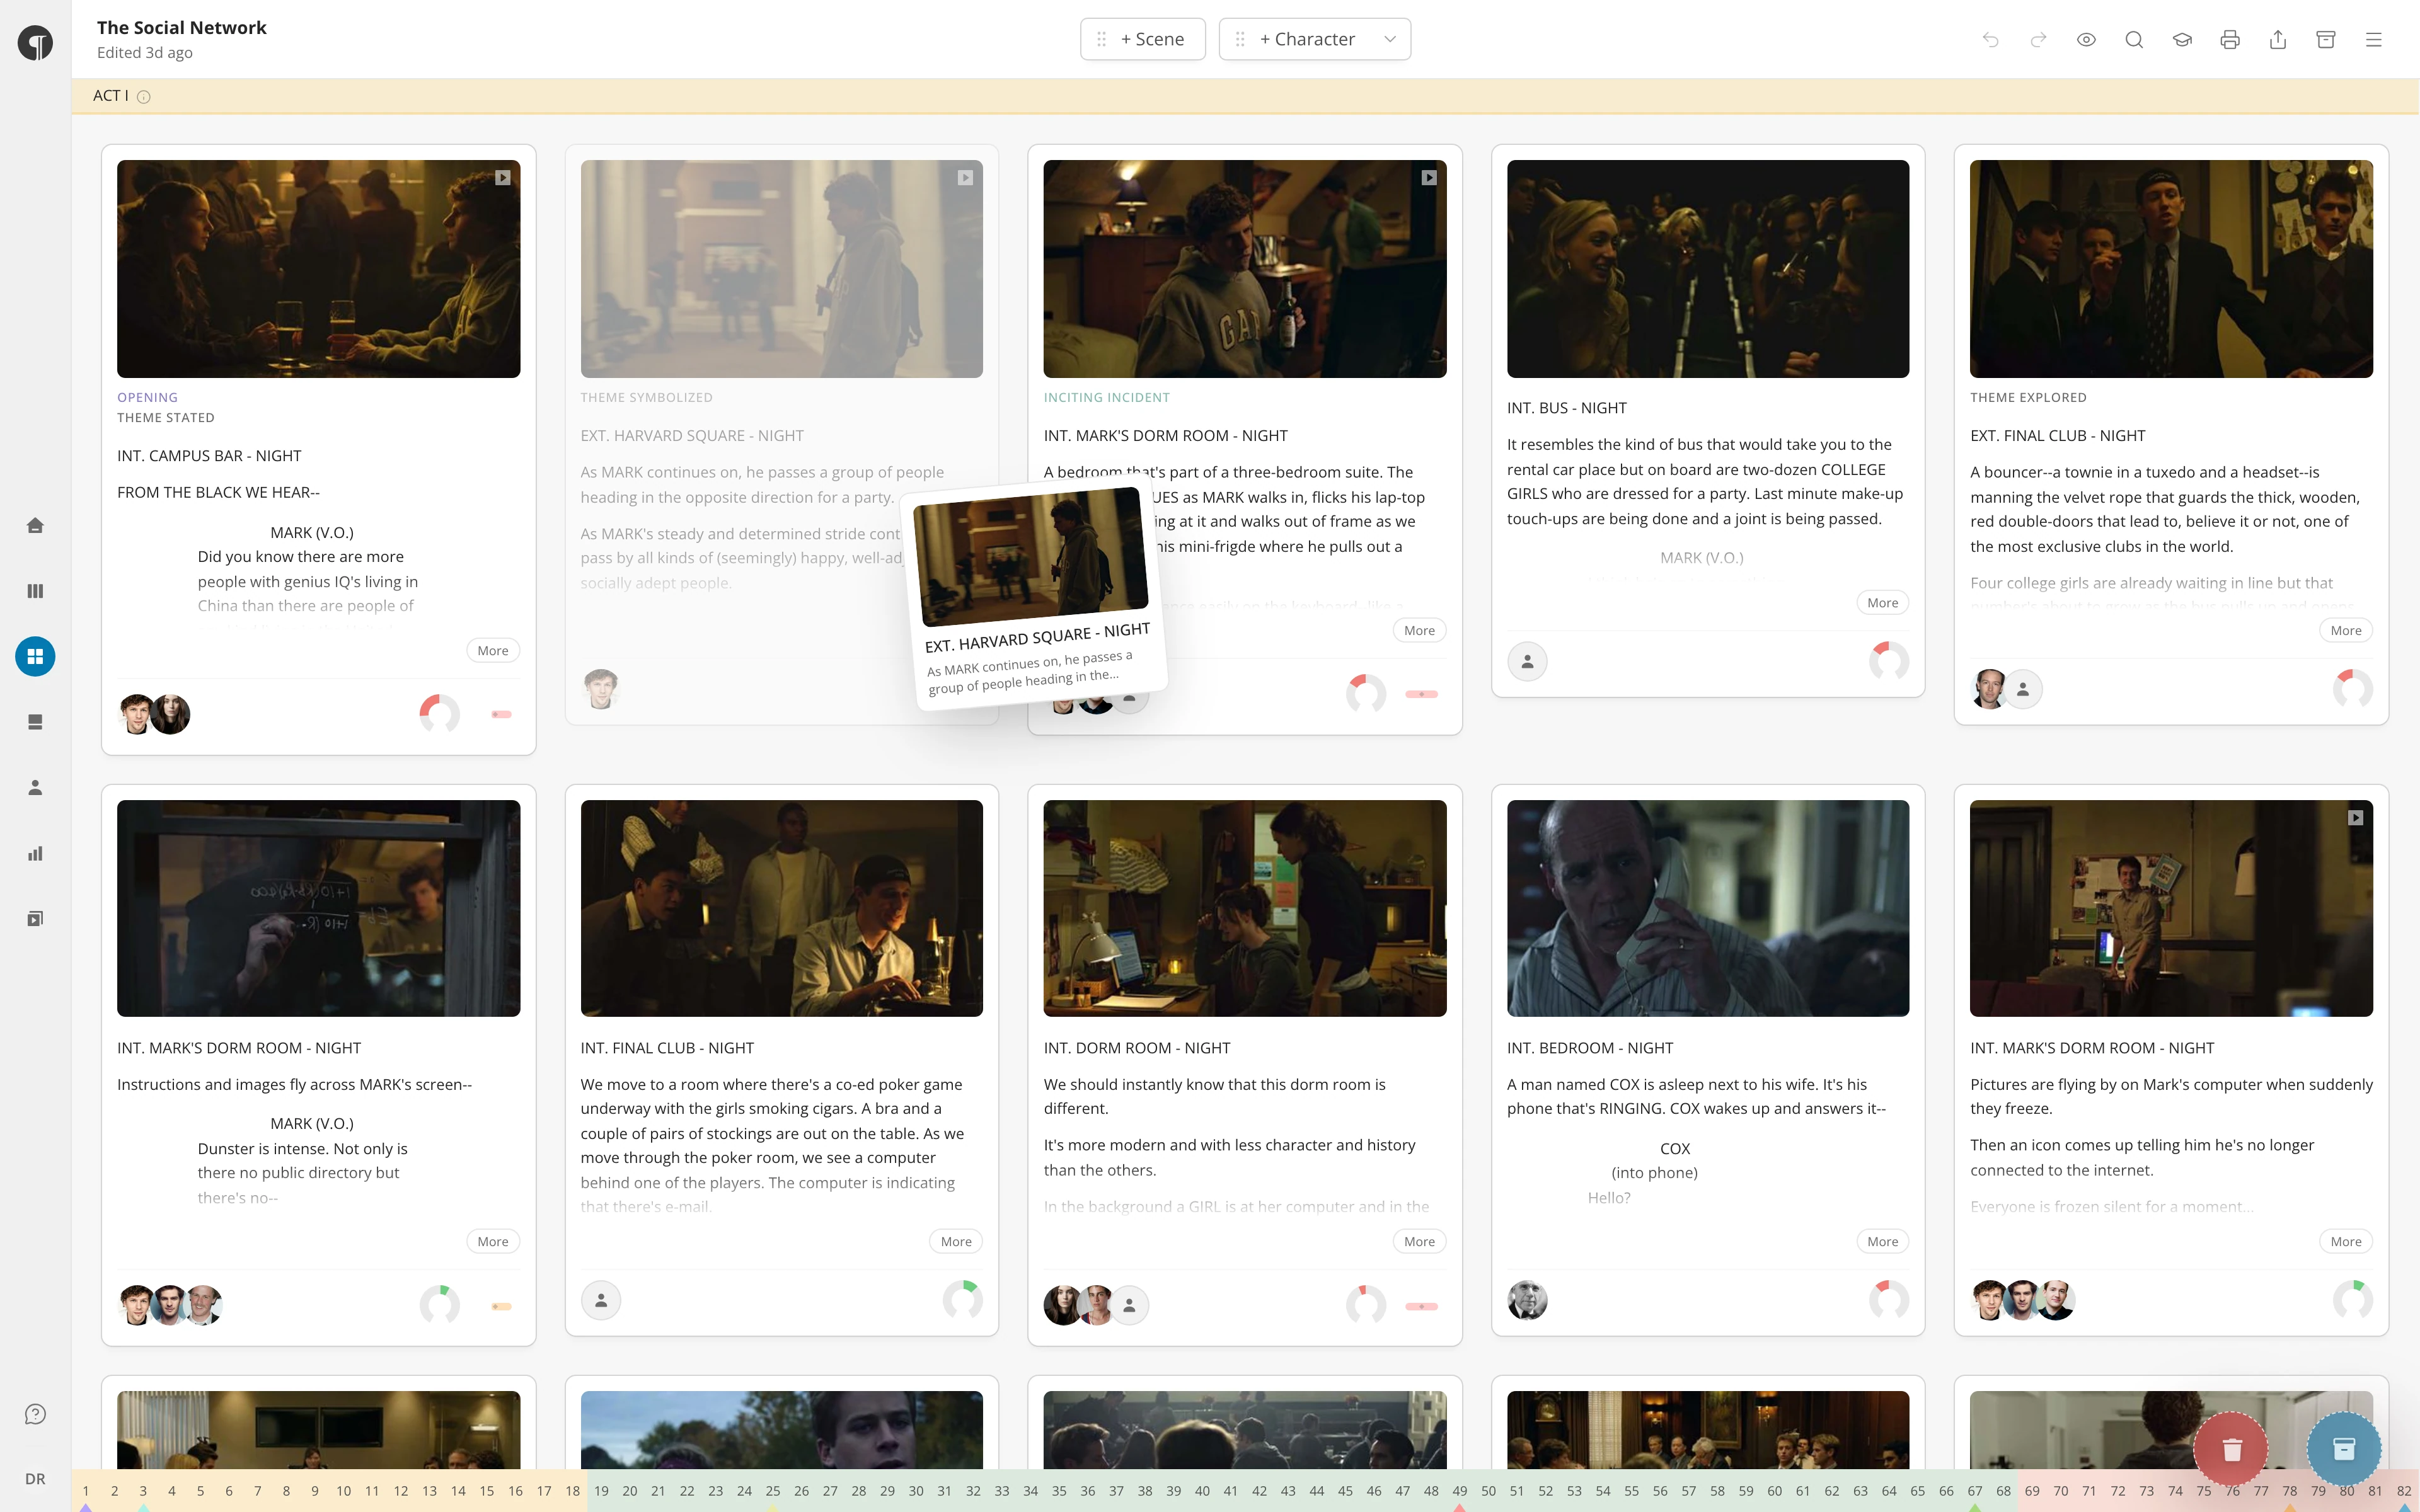Click red tag pill on INT. DORM ROOM card
Screen dimensions: 2420x1512
[x=1421, y=1306]
